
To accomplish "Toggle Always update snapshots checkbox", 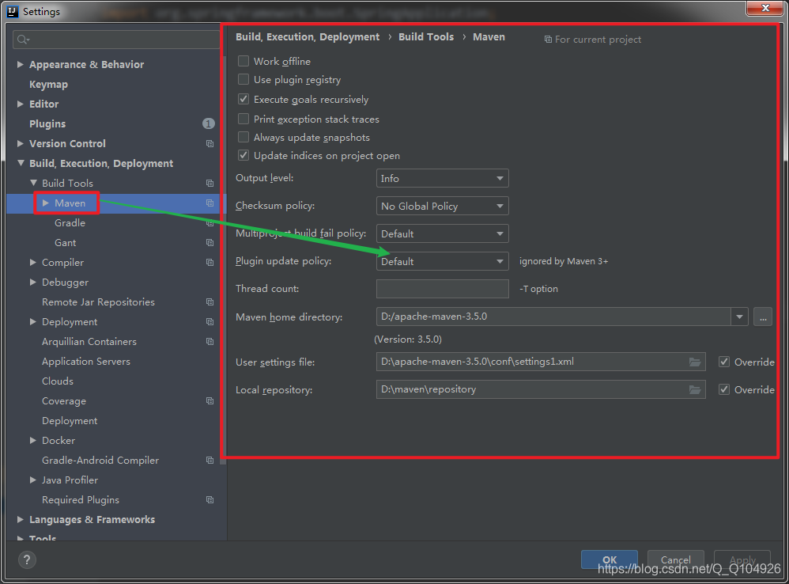I will [x=243, y=137].
